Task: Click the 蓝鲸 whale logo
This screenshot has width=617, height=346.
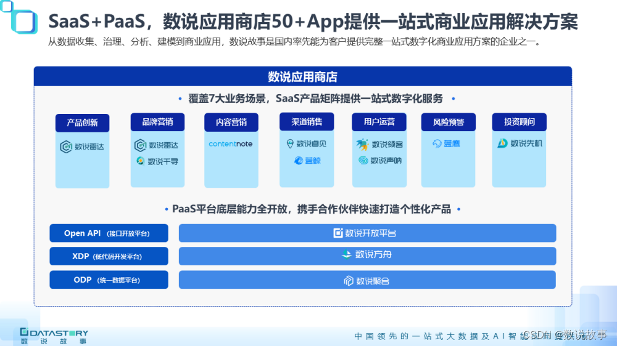Action: 307,160
